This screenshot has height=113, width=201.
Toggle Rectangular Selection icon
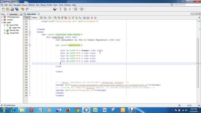tap(69, 18)
